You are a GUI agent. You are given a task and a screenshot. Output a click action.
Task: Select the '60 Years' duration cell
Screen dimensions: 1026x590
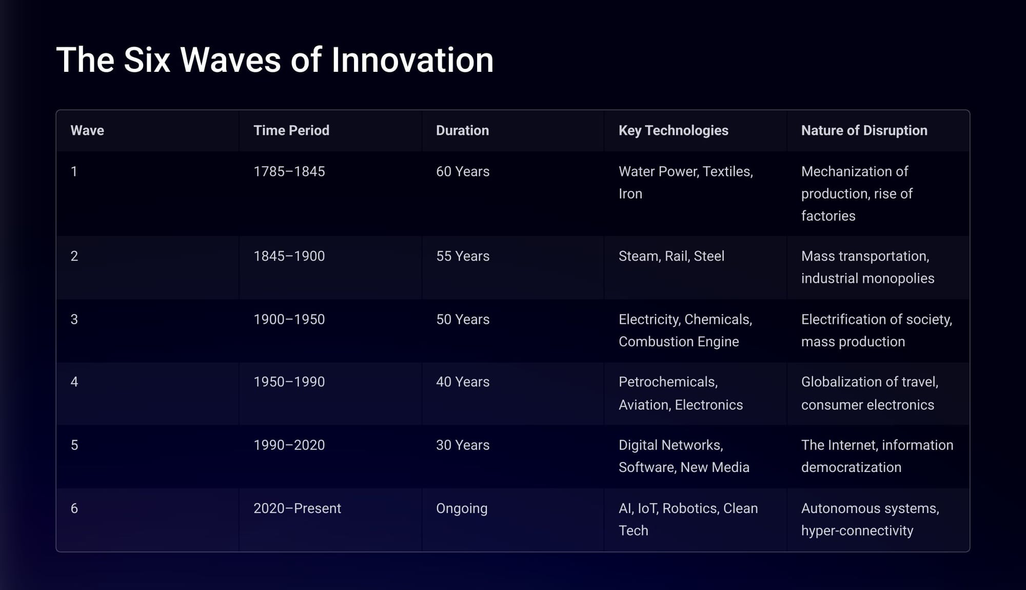[513, 193]
